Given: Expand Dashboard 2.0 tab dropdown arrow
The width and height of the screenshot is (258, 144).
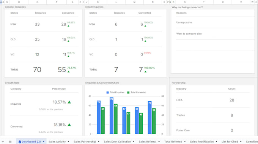Looking at the screenshot, I should [x=44, y=142].
